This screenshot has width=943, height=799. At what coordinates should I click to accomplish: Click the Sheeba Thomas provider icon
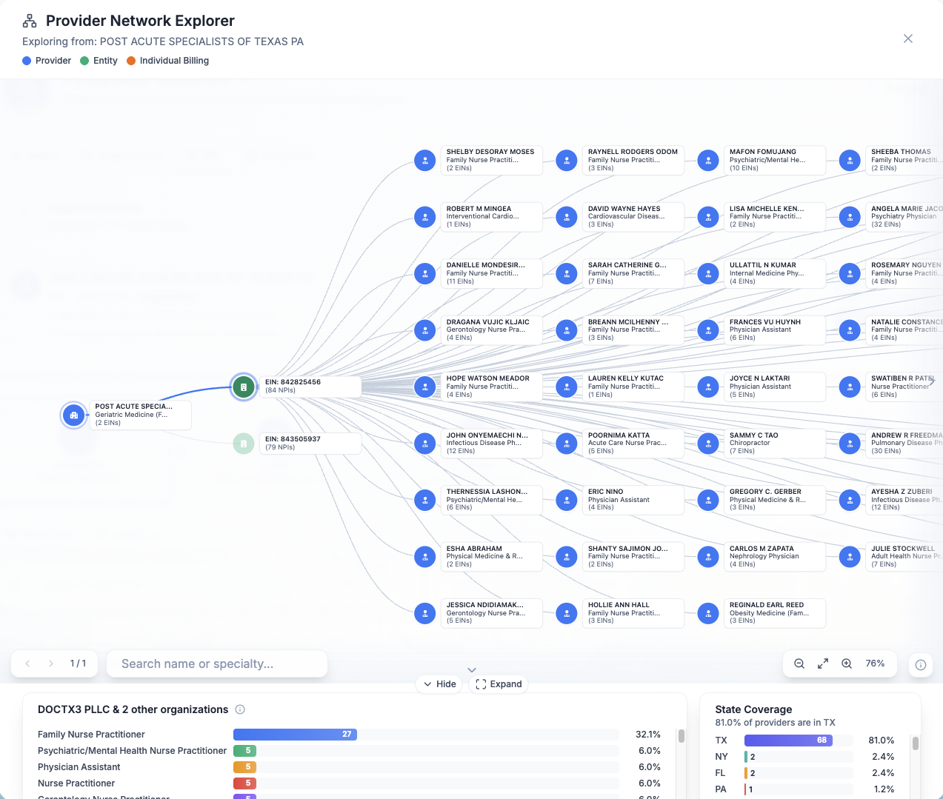coord(850,160)
